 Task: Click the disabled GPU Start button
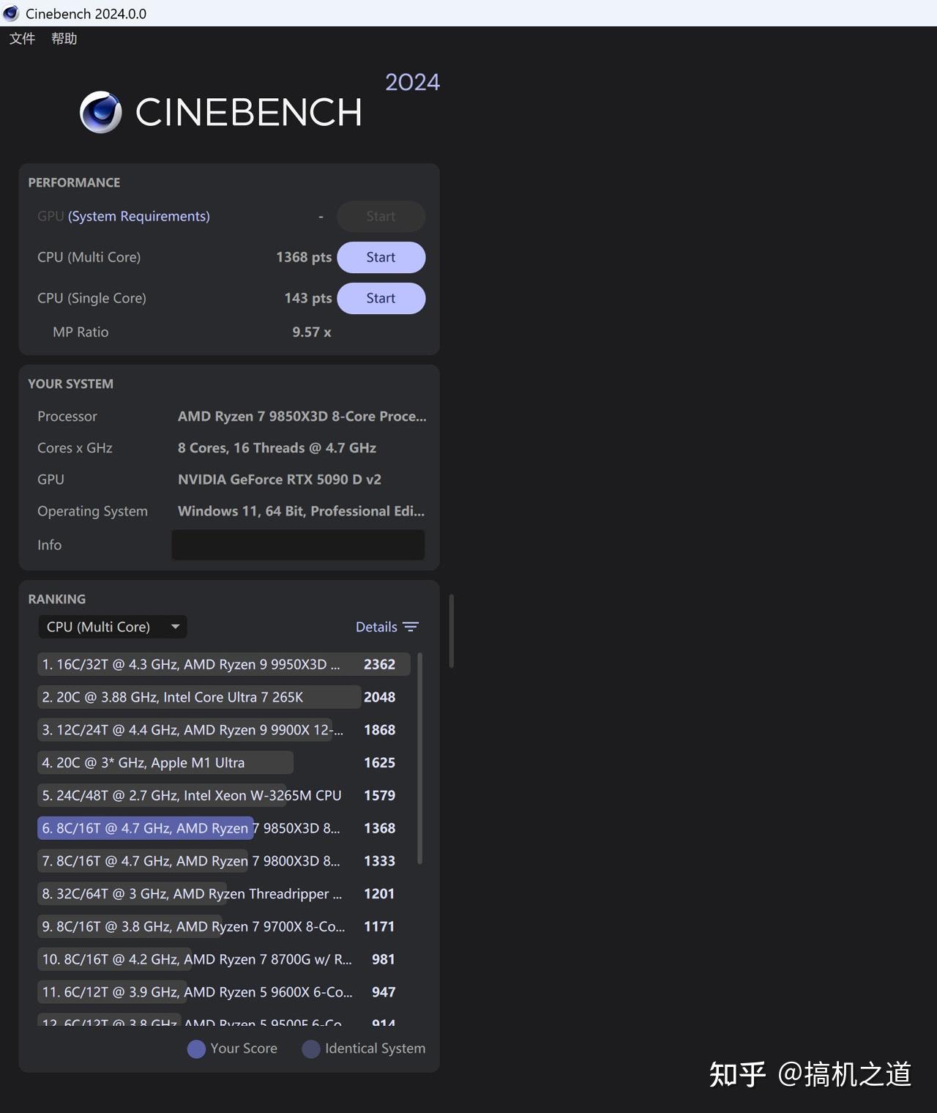tap(381, 216)
